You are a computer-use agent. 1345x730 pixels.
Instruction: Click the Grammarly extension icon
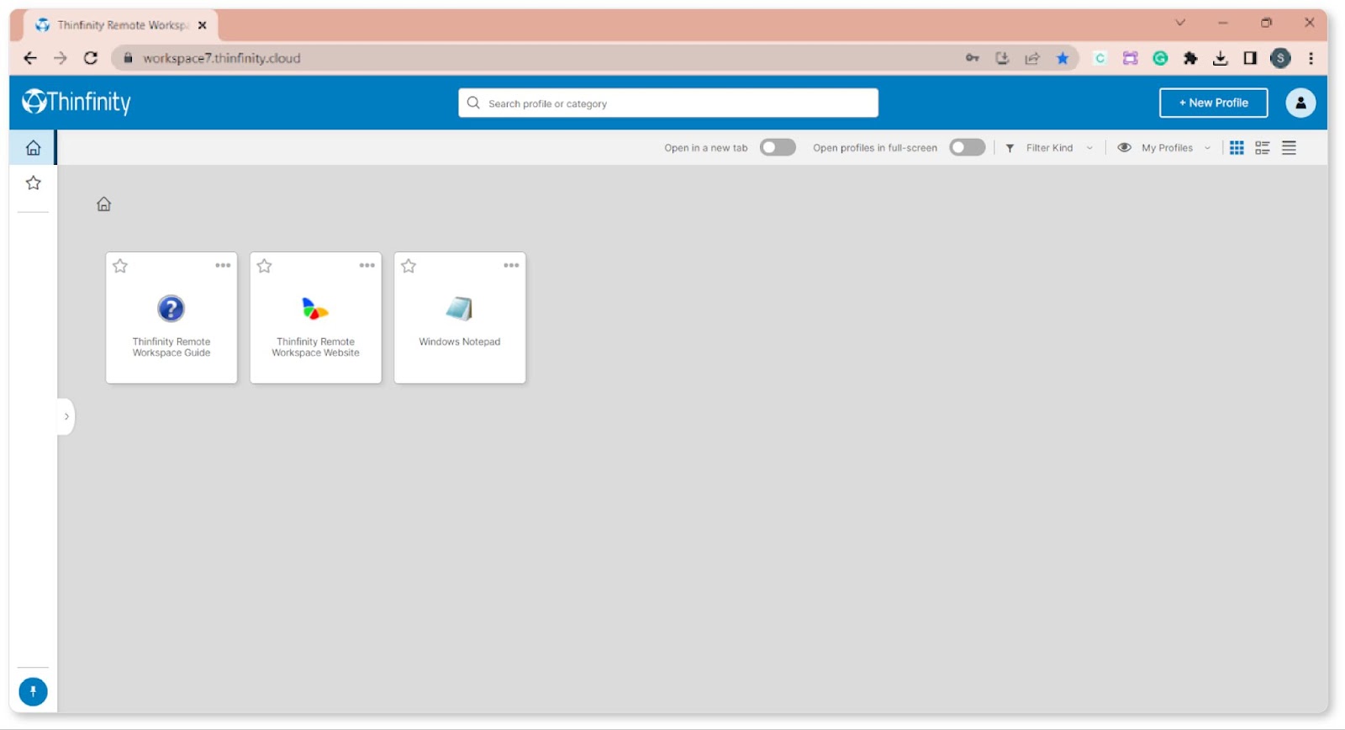(1160, 58)
